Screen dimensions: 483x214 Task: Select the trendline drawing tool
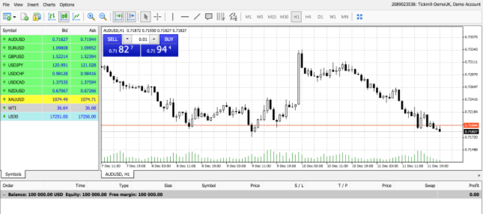(197, 17)
